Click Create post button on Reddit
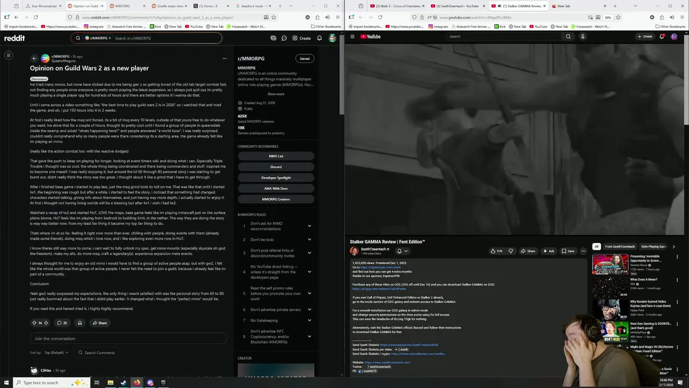The image size is (689, 388). [x=301, y=38]
